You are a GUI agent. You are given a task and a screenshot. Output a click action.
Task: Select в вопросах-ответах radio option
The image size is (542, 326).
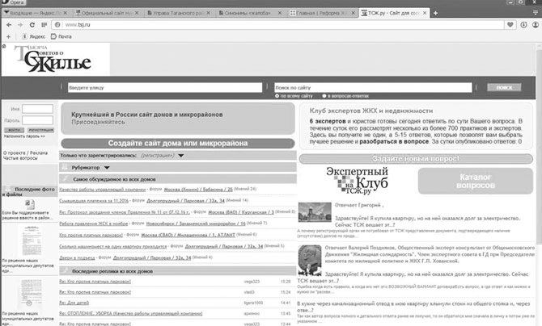(x=324, y=96)
